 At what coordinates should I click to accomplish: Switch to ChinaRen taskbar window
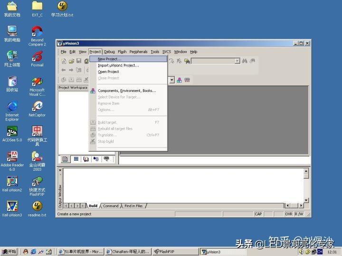point(128,252)
